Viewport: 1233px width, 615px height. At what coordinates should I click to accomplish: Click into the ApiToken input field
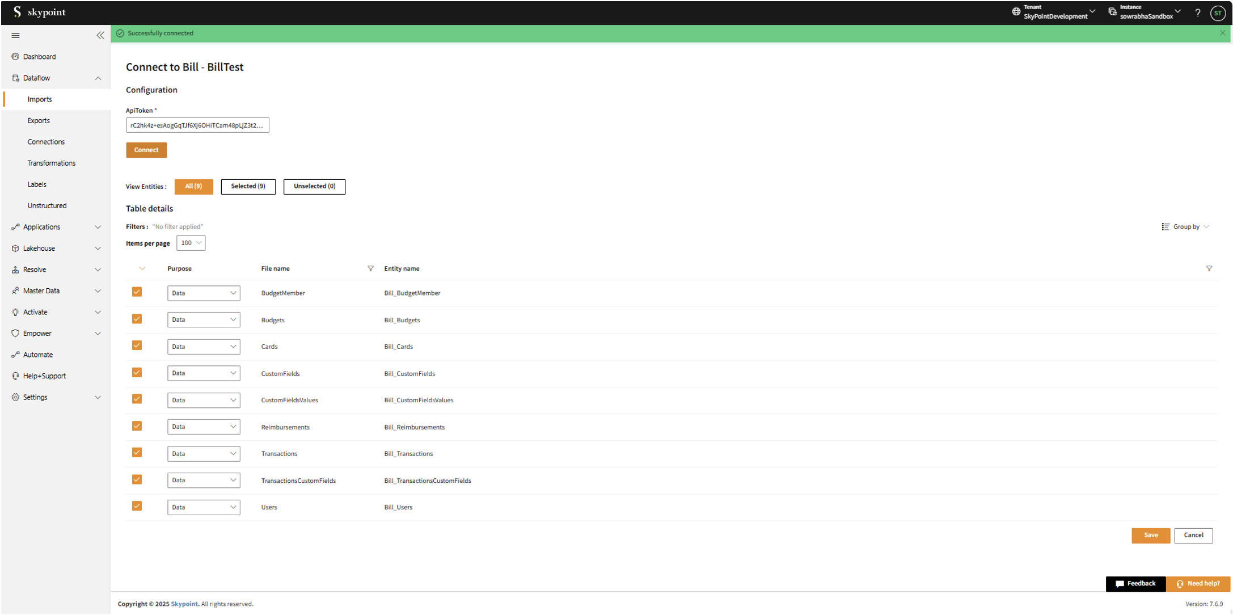pyautogui.click(x=197, y=125)
